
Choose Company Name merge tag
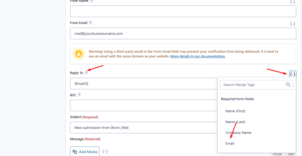click(x=238, y=133)
